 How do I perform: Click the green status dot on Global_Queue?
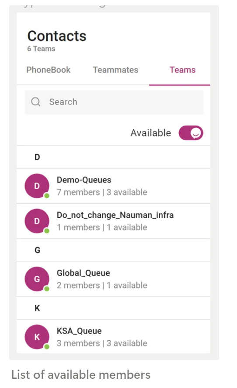pos(47,289)
